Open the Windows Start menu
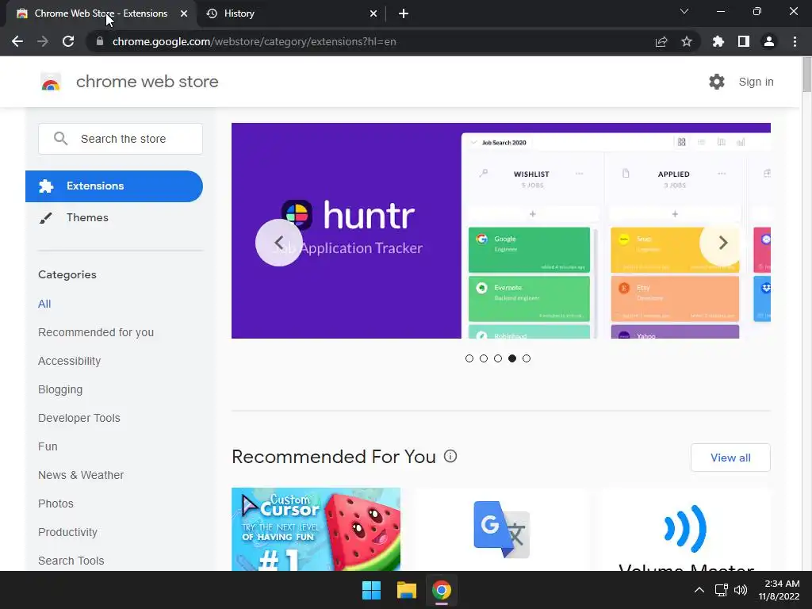Screen dimensions: 812x609 (x=371, y=590)
